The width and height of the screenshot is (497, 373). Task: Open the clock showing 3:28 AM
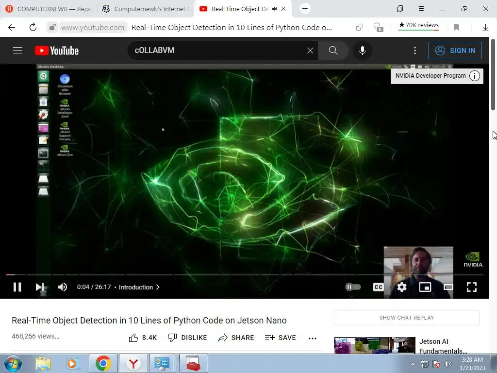472,364
